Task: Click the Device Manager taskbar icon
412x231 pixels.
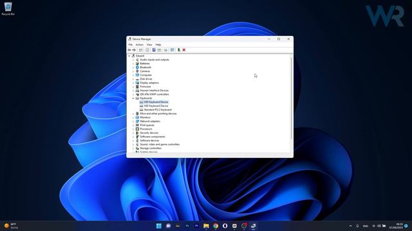Action: coord(253,226)
